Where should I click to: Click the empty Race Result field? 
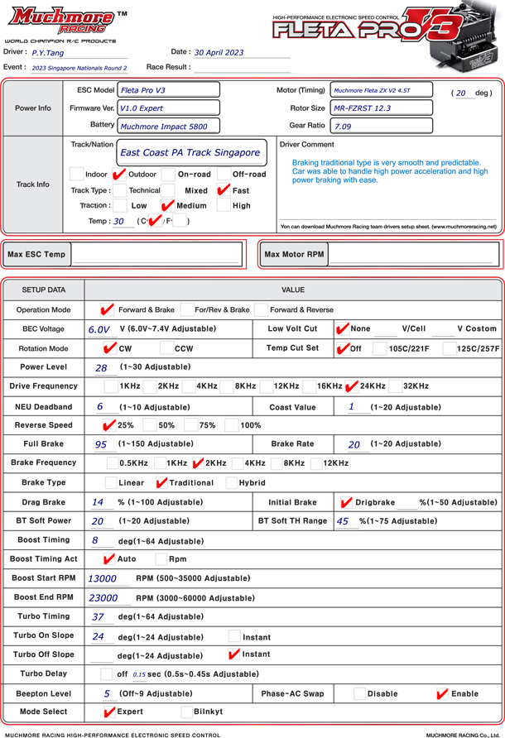coord(241,67)
